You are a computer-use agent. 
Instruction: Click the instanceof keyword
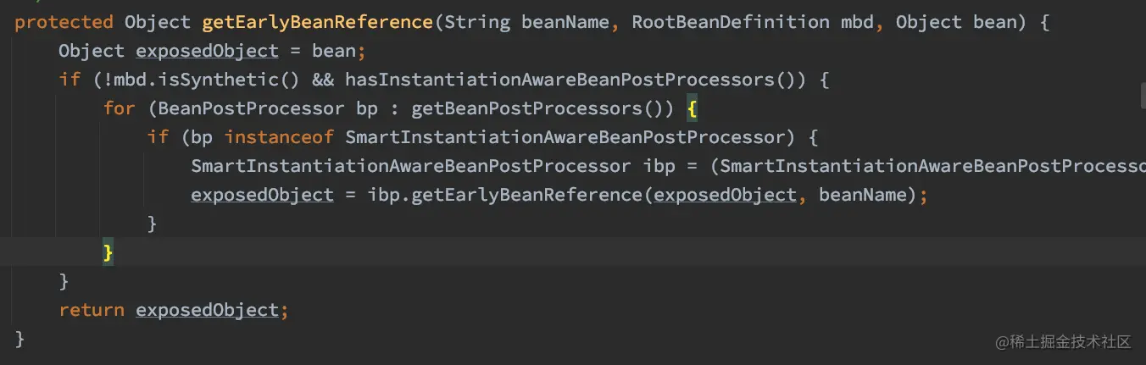tap(280, 137)
